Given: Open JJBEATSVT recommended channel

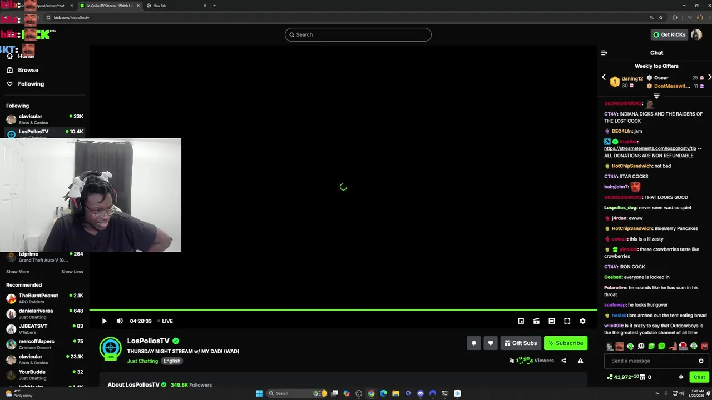Looking at the screenshot, I should click(44, 329).
